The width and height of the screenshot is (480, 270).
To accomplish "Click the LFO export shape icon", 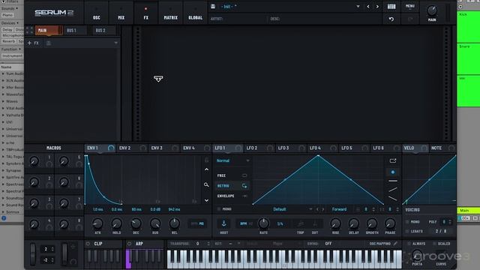I will pos(393,160).
